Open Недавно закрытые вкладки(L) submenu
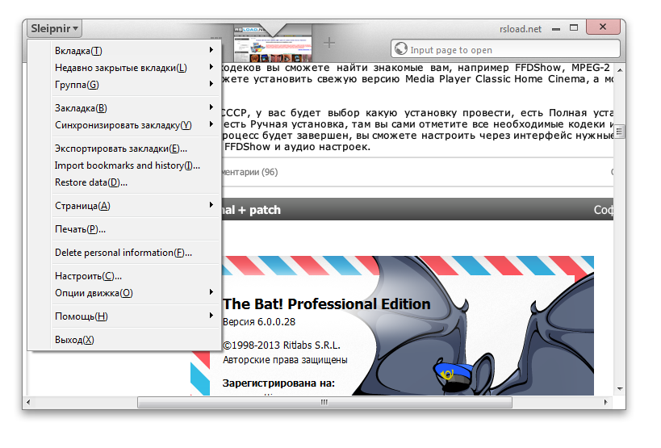This screenshot has width=661, height=448. [x=125, y=68]
